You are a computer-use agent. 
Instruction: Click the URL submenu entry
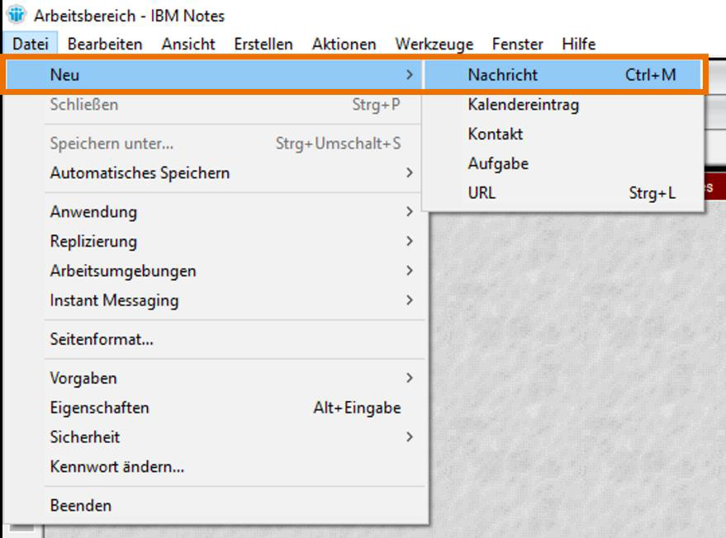[482, 193]
